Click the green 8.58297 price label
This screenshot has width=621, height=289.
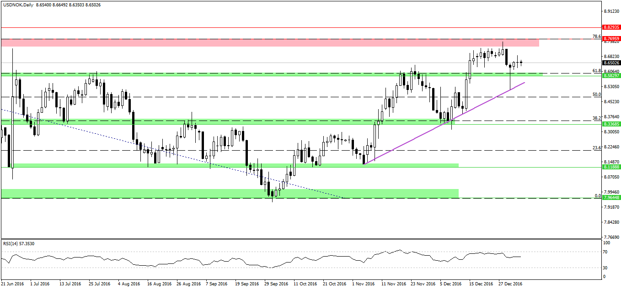pos(611,76)
